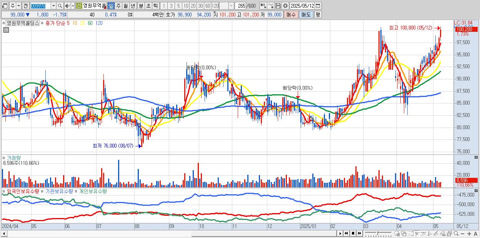Select the crosshair cursor tool icon
480x238 pixels.
(417, 234)
